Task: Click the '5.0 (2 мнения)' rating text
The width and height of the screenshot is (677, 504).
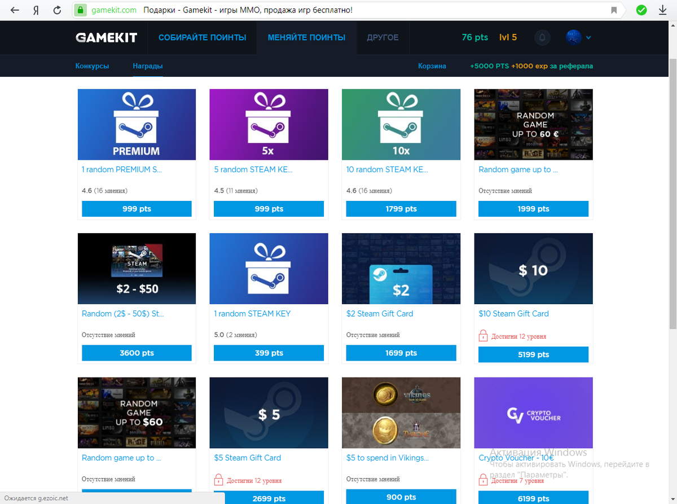Action: tap(236, 335)
